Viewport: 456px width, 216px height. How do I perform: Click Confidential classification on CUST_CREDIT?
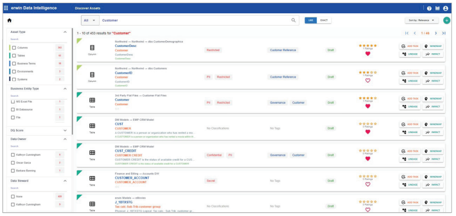pyautogui.click(x=214, y=155)
